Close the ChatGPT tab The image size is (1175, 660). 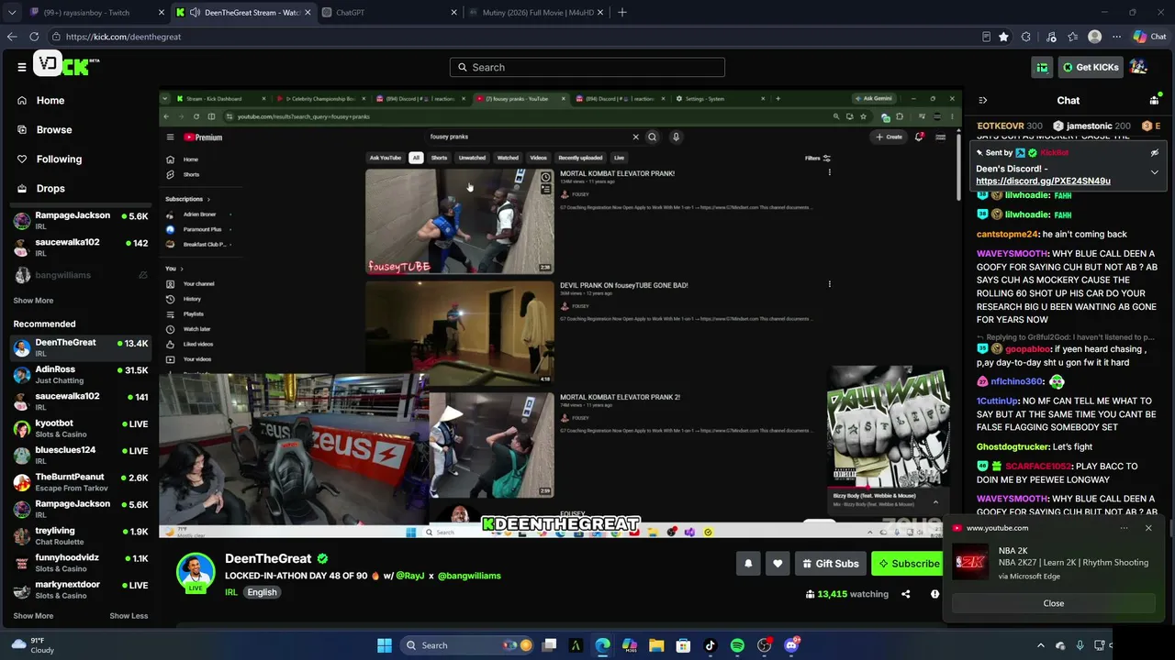coord(453,13)
